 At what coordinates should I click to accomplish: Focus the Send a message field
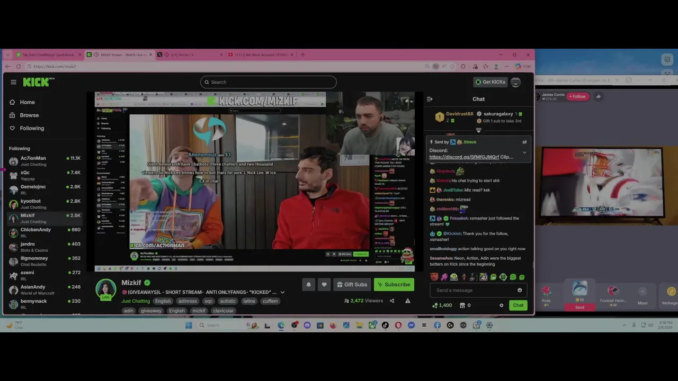[478, 290]
